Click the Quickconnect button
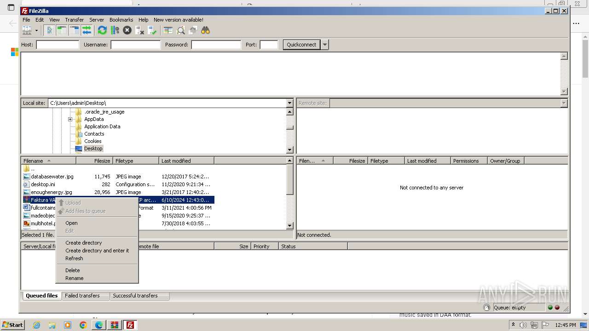The height and width of the screenshot is (331, 589). [x=301, y=45]
